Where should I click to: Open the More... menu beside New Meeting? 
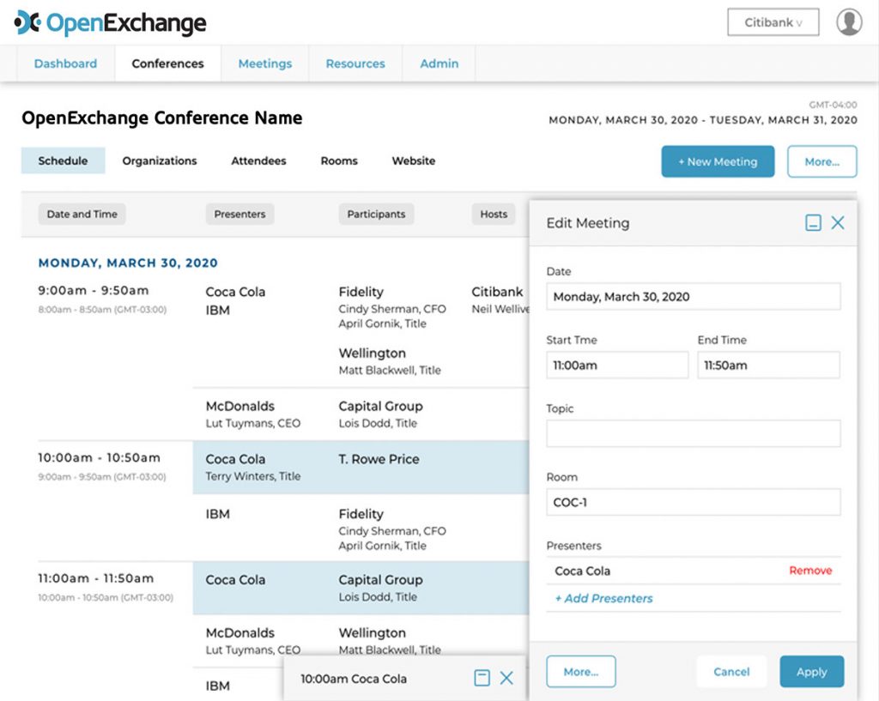pos(821,161)
